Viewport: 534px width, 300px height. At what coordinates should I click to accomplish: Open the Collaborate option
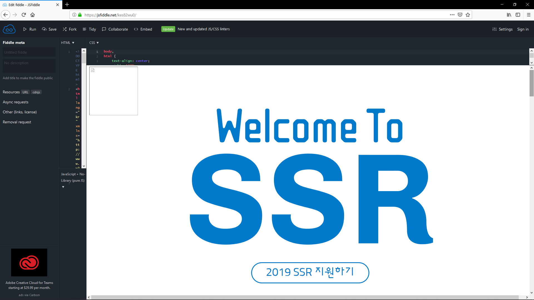pyautogui.click(x=115, y=29)
